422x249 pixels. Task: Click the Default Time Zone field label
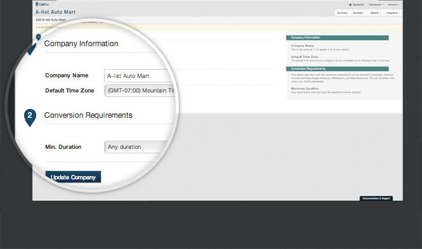[69, 91]
